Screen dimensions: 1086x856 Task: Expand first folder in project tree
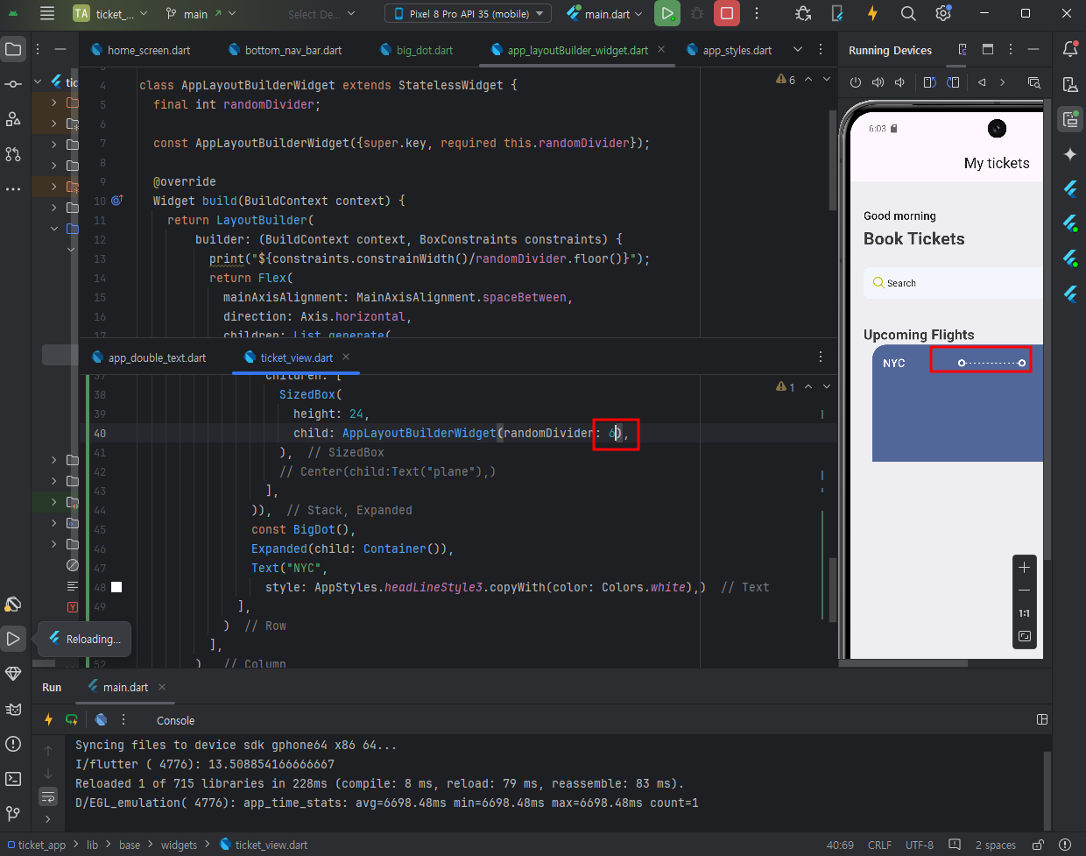54,103
